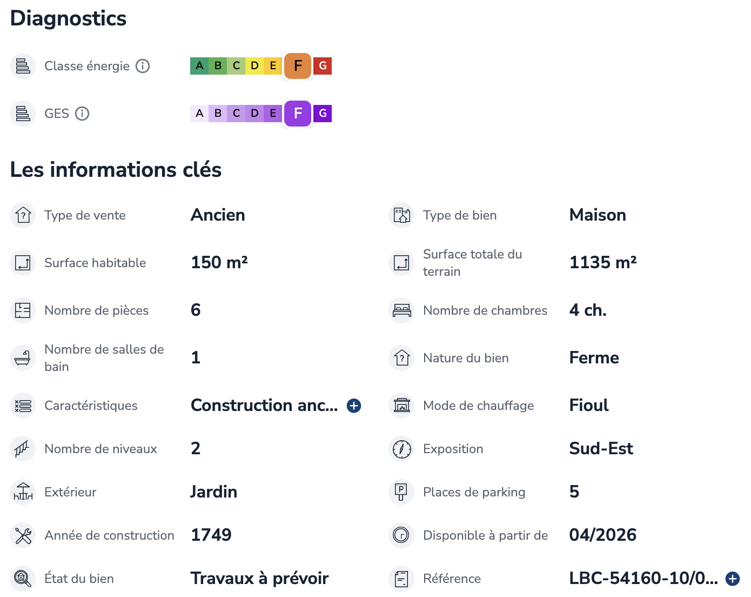Click the garden gazebo icon for Extérieur
751x597 pixels.
pos(23,492)
